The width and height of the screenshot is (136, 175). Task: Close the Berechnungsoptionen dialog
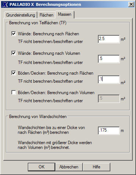click(131, 4)
